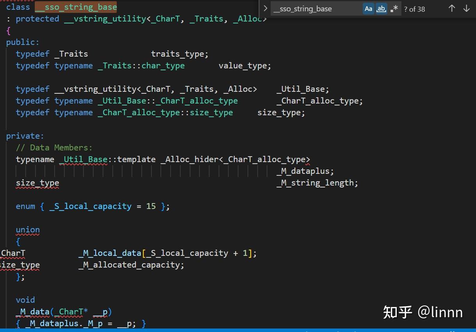Viewport: 476px width, 332px height.
Task: Click the "union" keyword
Action: 28,230
